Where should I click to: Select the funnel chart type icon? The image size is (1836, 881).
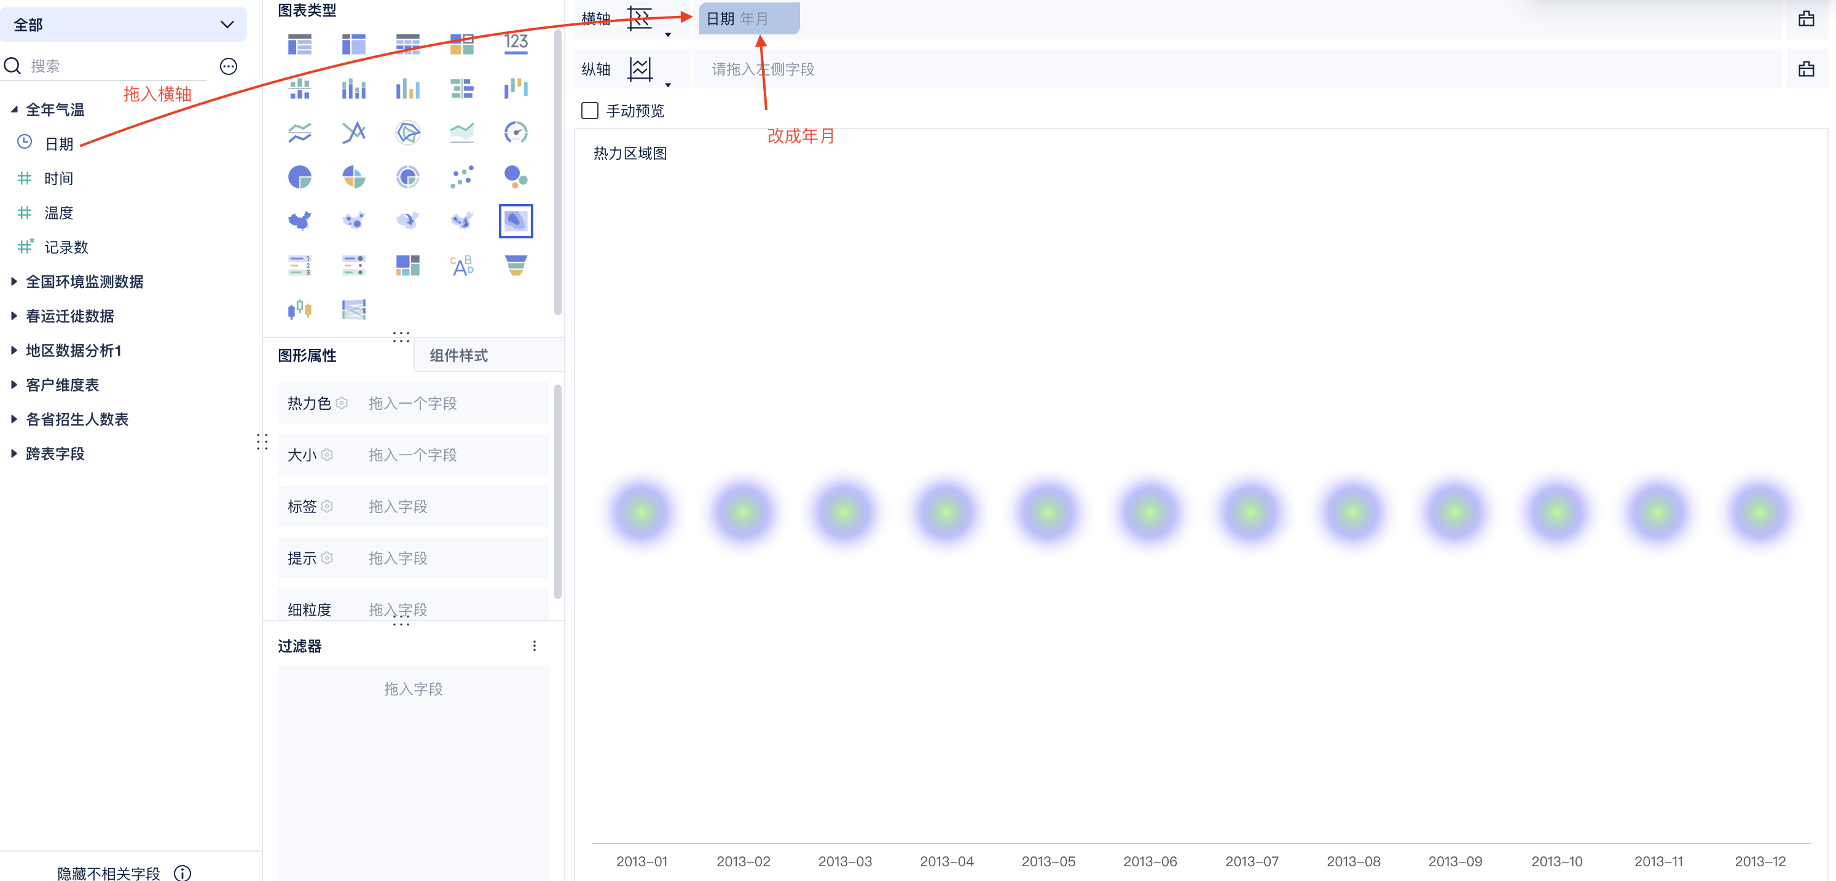[516, 266]
